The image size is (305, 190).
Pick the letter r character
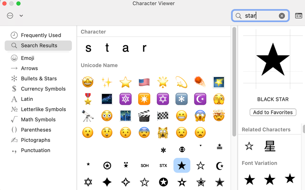[144, 48]
